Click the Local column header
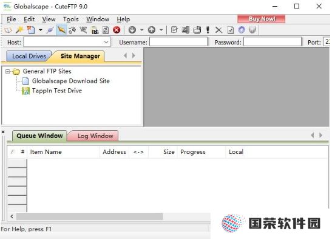 point(236,152)
